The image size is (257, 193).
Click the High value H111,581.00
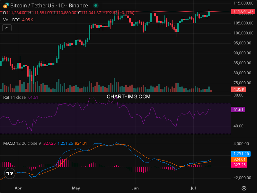point(40,13)
